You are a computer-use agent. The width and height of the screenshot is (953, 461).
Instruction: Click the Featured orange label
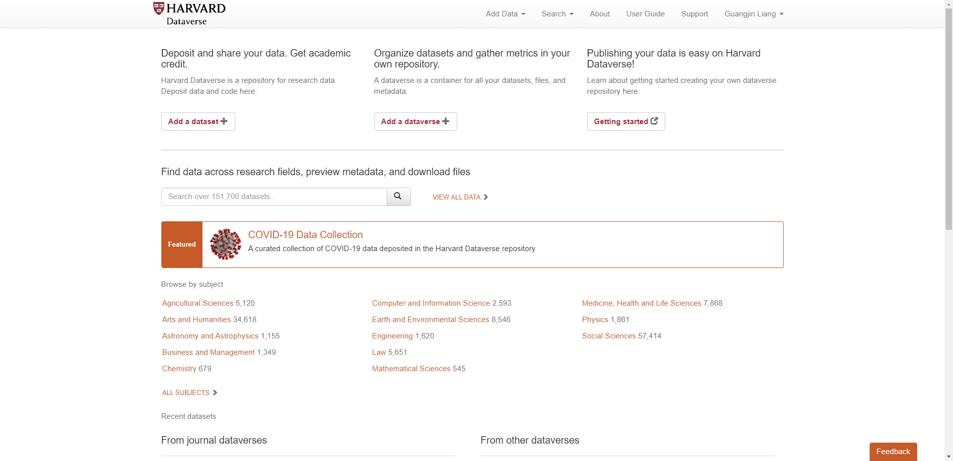tap(182, 245)
